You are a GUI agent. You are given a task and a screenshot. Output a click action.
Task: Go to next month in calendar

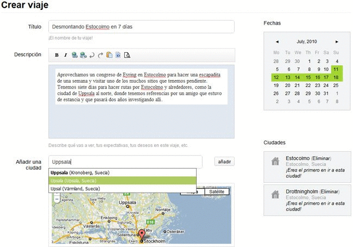point(337,42)
